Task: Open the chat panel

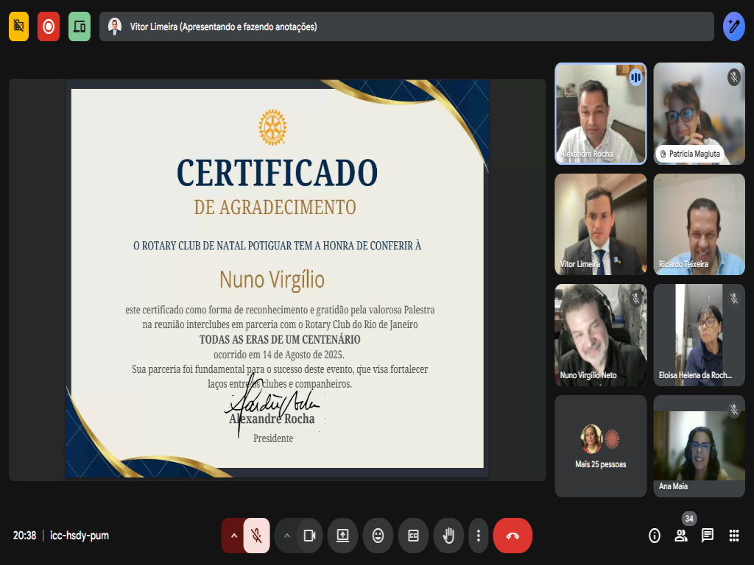Action: pos(708,536)
